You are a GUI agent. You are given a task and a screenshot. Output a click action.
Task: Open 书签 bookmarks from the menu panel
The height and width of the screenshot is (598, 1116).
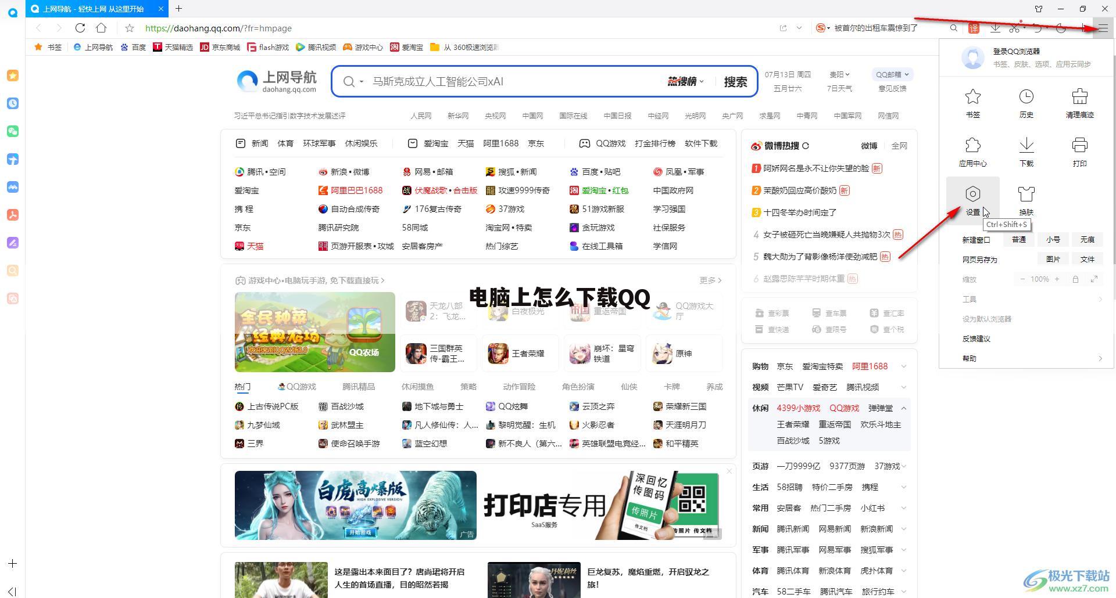pos(972,103)
